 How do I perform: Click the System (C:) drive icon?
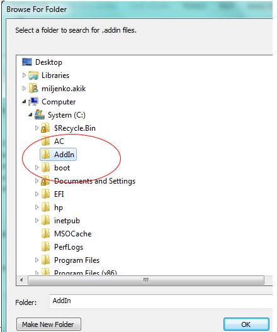pyautogui.click(x=40, y=115)
